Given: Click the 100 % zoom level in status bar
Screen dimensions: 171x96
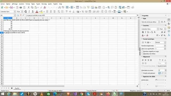Looking at the screenshot, I should click(x=168, y=91).
